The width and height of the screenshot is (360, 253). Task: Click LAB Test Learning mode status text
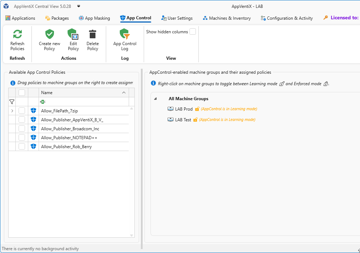[x=227, y=120]
